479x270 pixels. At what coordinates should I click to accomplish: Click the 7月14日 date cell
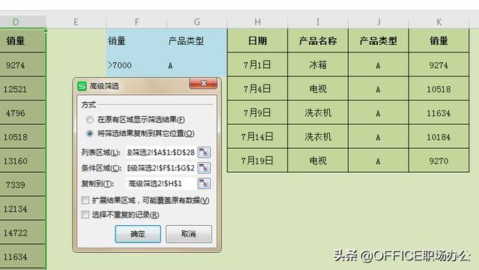point(257,137)
